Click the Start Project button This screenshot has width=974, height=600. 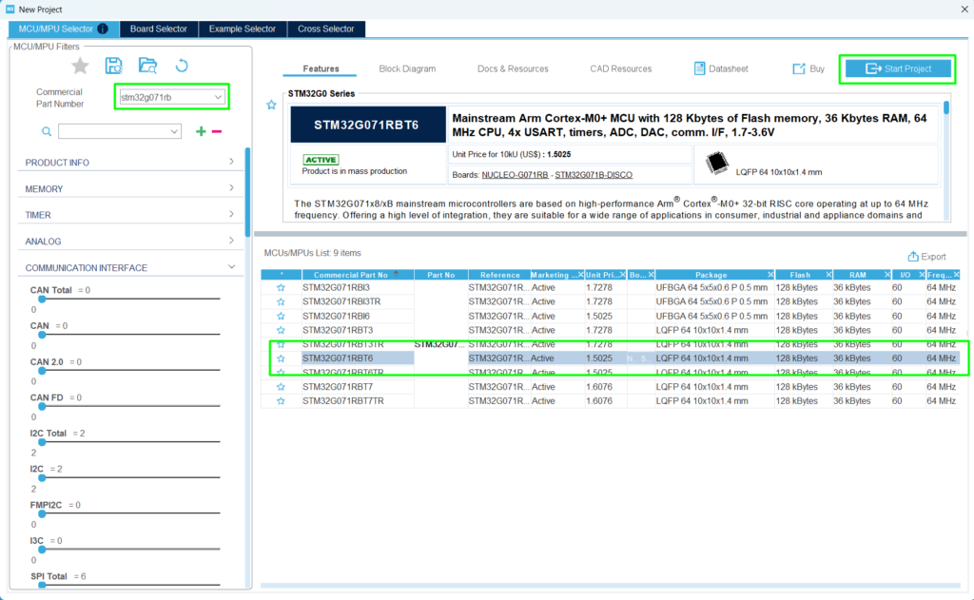click(897, 68)
